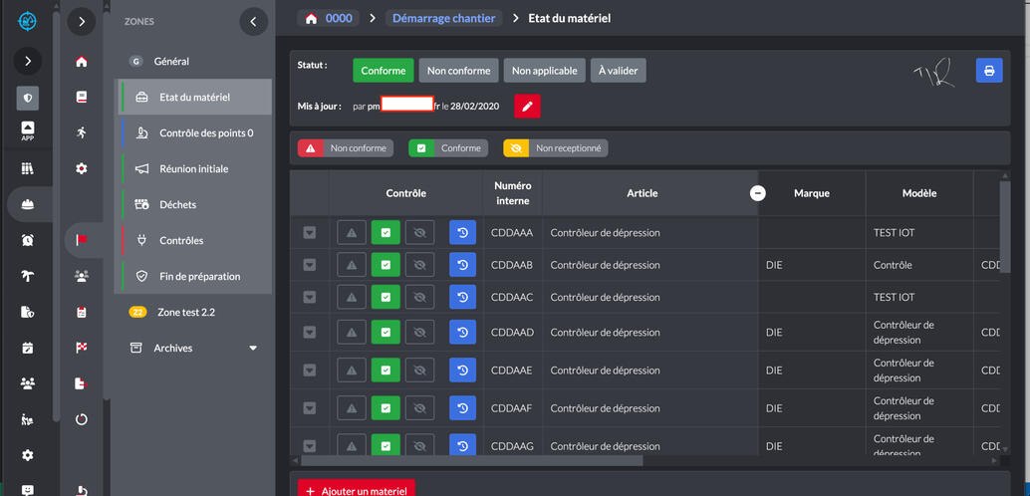1030x496 pixels.
Task: Click the yellow Non receptionné legend badge
Action: pyautogui.click(x=555, y=148)
